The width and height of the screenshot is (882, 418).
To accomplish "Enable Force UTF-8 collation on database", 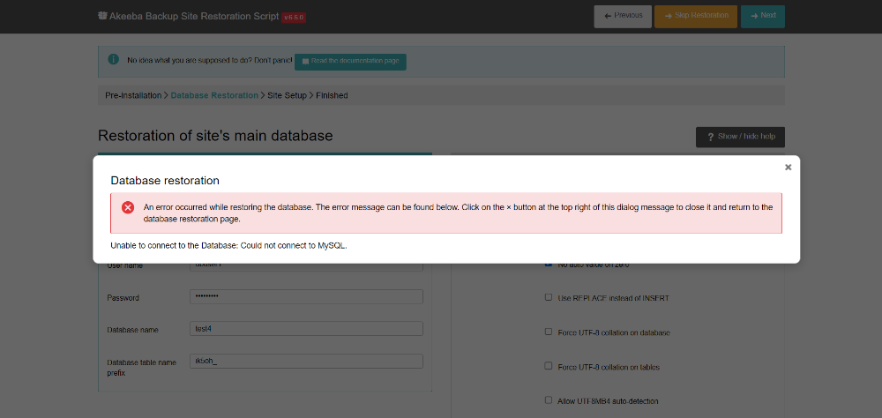I will [549, 332].
